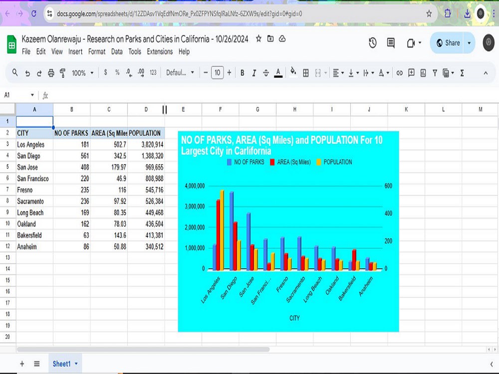Open the Sheet1 tab options arrow
Viewport: 499px width, 374px height.
pyautogui.click(x=76, y=364)
